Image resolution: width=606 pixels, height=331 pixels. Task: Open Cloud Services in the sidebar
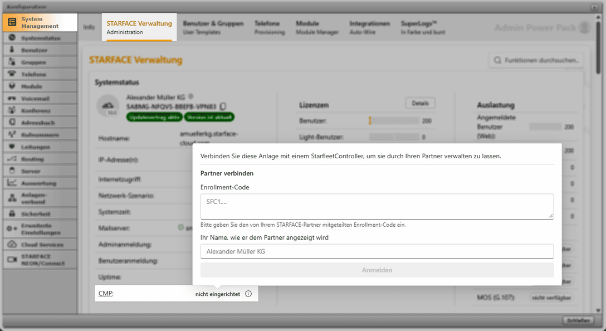pyautogui.click(x=40, y=245)
